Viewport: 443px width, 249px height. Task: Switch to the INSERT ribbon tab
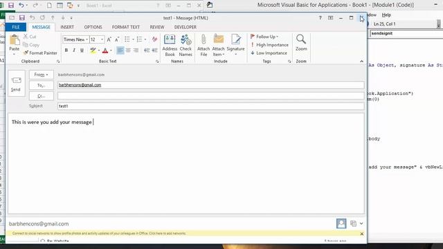coord(67,27)
